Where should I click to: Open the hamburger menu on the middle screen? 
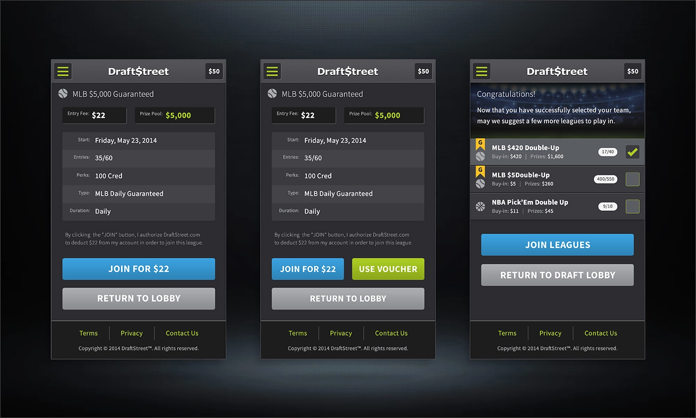coord(272,71)
